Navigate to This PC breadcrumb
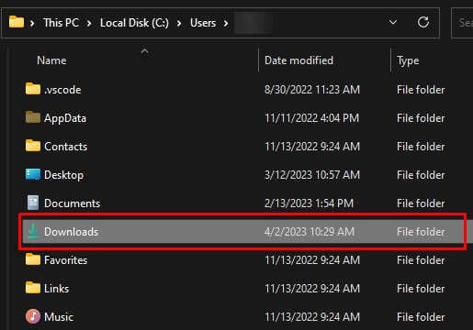This screenshot has height=330, width=473. pos(62,23)
